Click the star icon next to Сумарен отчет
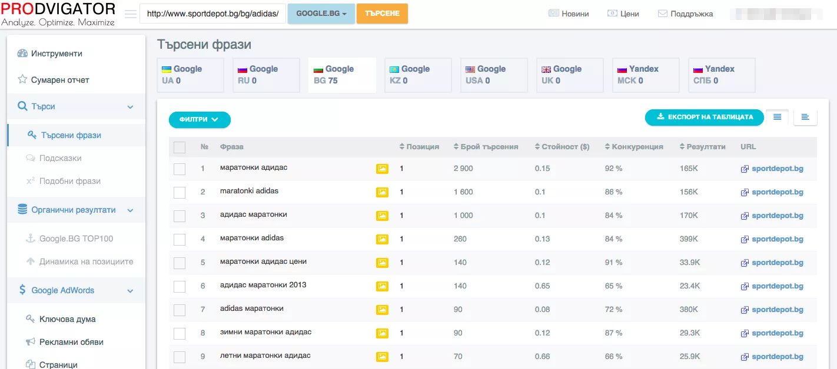 tap(22, 79)
